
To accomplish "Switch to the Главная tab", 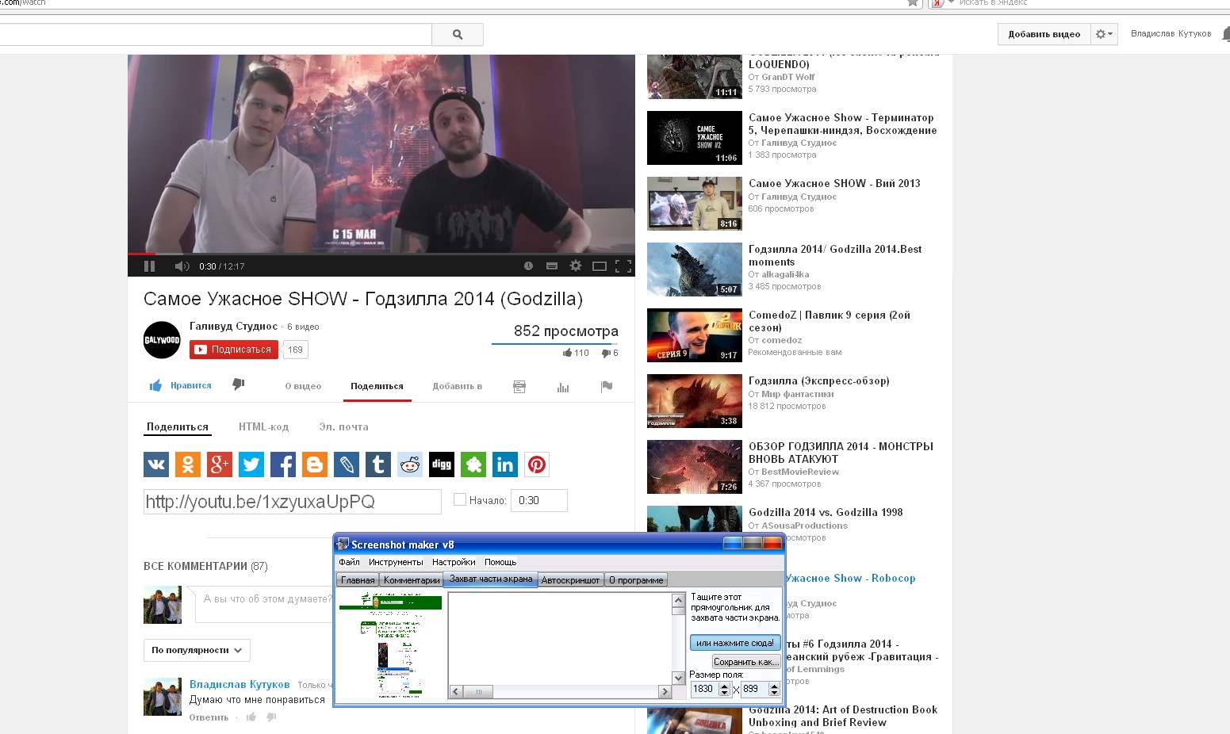I will pos(358,580).
